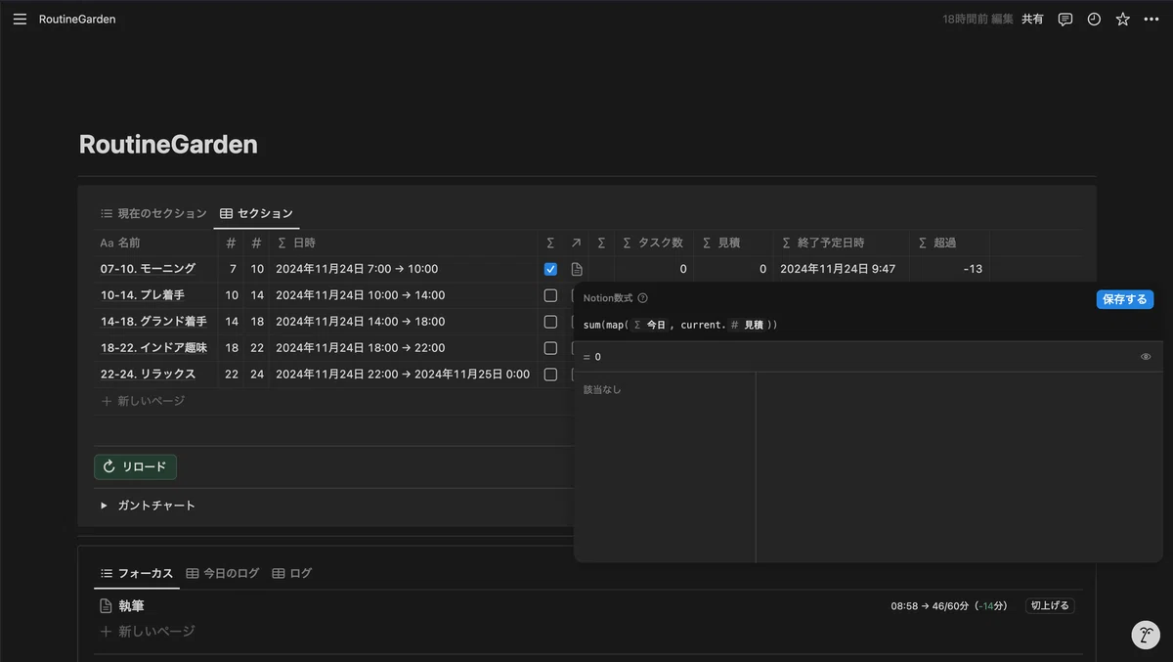
Task: Click the Notion formula help question icon
Action: (x=642, y=298)
